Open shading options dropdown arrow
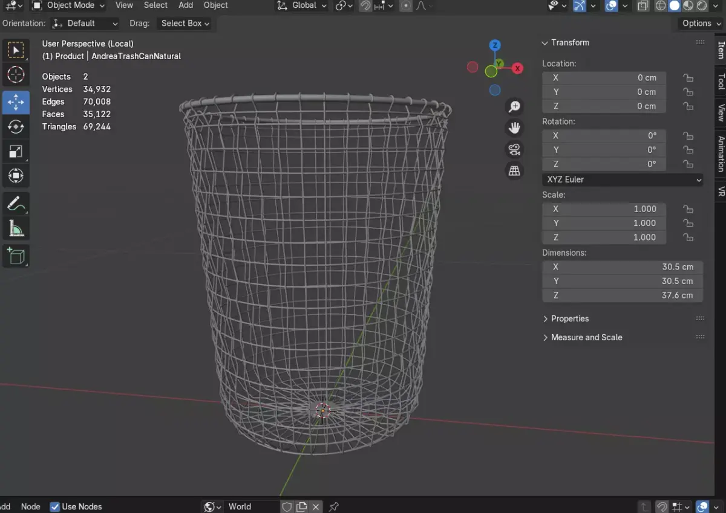This screenshot has width=726, height=513. [717, 5]
